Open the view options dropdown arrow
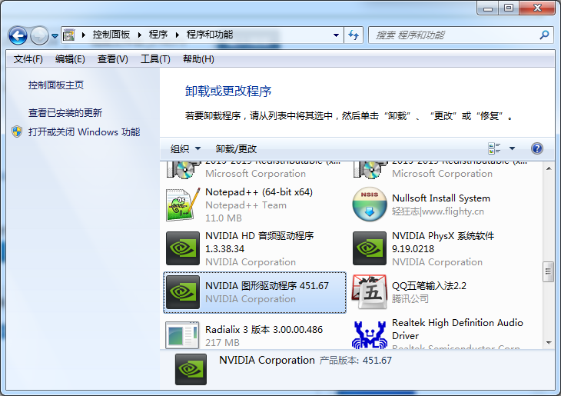Viewport: 561px width, 396px height. (x=513, y=148)
